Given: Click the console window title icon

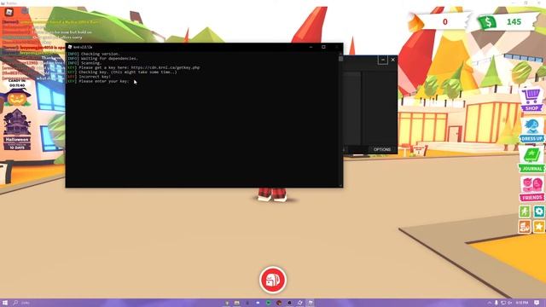Looking at the screenshot, I should tap(70, 47).
